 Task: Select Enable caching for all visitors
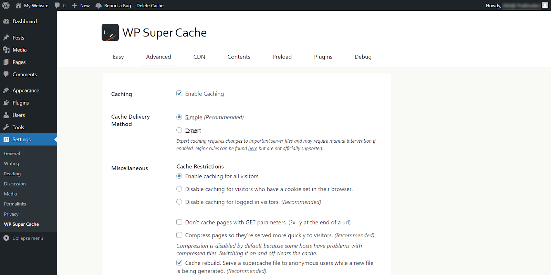[179, 176]
